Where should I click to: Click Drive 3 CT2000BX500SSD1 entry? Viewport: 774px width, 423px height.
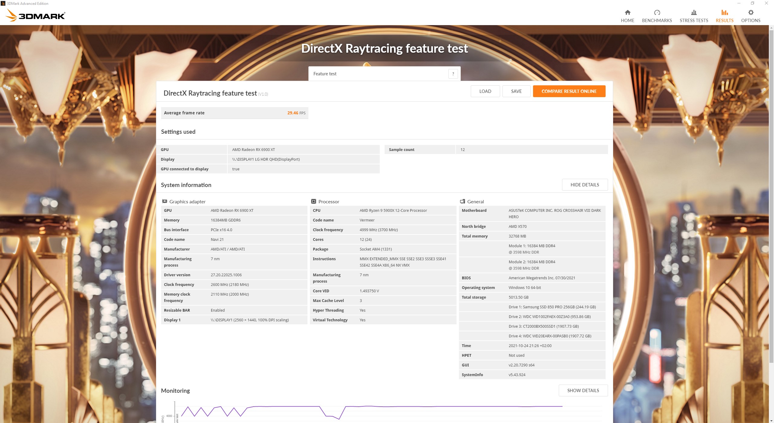point(544,326)
